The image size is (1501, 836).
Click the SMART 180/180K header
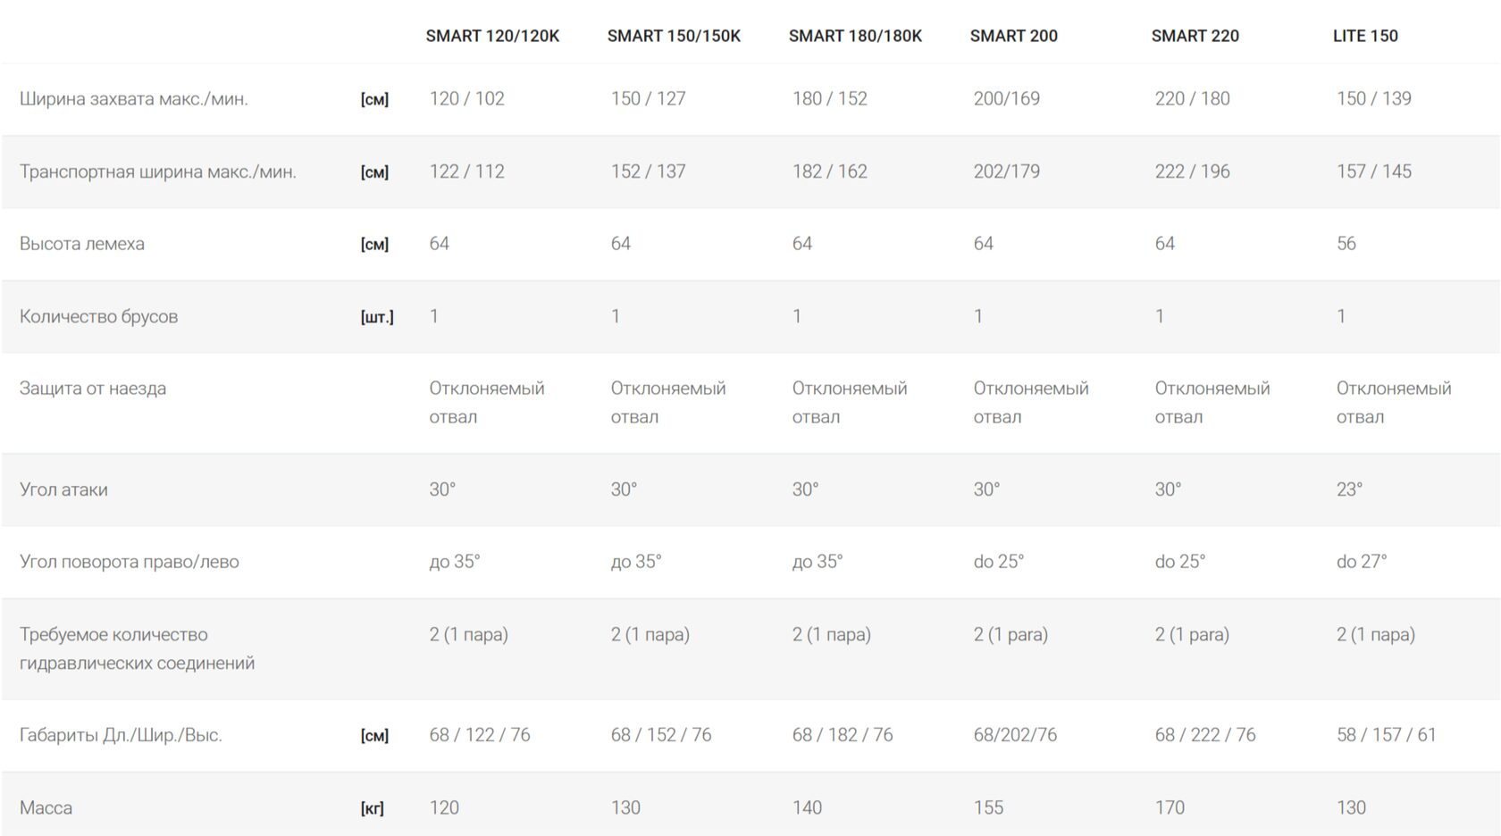(x=855, y=36)
